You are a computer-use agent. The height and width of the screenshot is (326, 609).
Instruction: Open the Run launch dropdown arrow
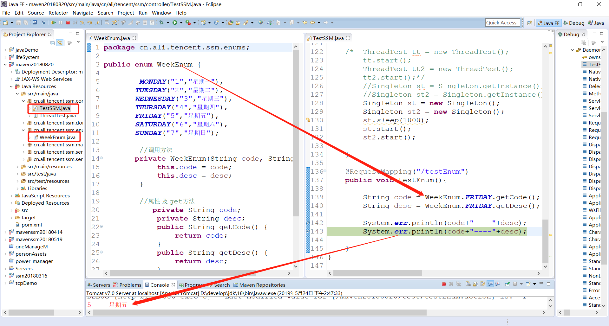coord(181,22)
